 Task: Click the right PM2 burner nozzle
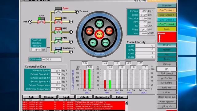109,31
